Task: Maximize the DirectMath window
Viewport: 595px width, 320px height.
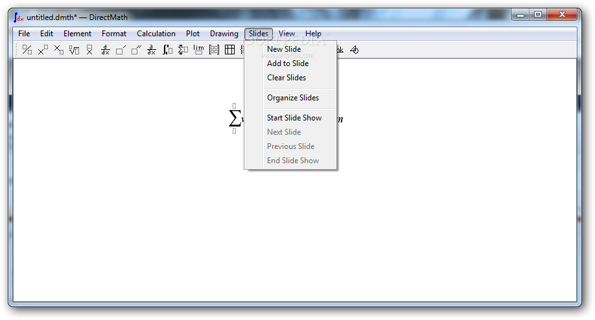Action: pyautogui.click(x=538, y=14)
